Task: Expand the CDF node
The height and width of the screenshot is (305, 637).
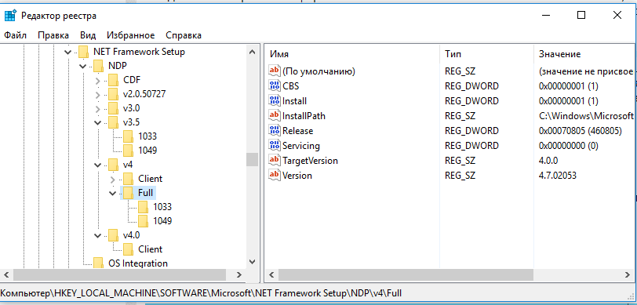Action: [97, 81]
